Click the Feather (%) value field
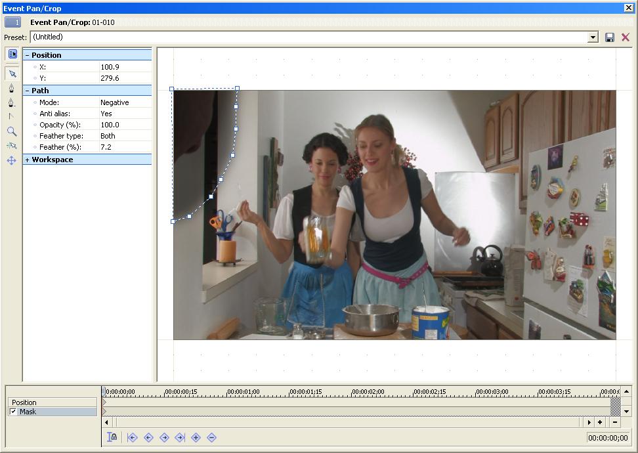The height and width of the screenshot is (453, 638). (125, 147)
